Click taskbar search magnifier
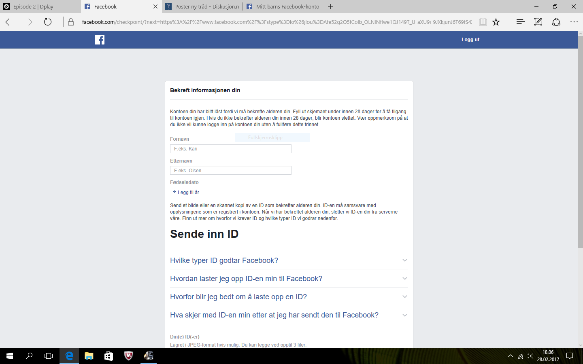The height and width of the screenshot is (364, 583). 29,356
